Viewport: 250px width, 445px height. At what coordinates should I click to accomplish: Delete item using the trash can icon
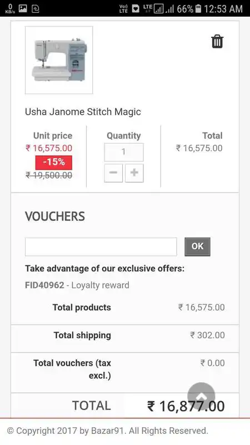pos(217,42)
